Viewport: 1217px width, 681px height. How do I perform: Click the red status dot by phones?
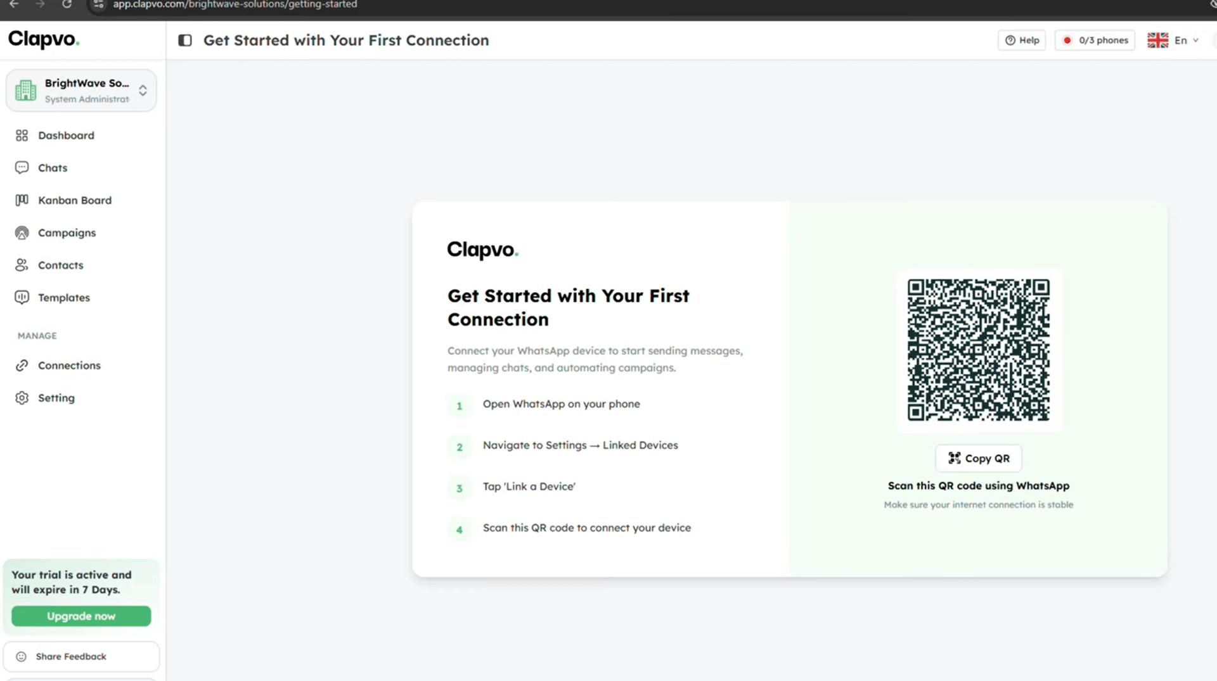point(1067,40)
